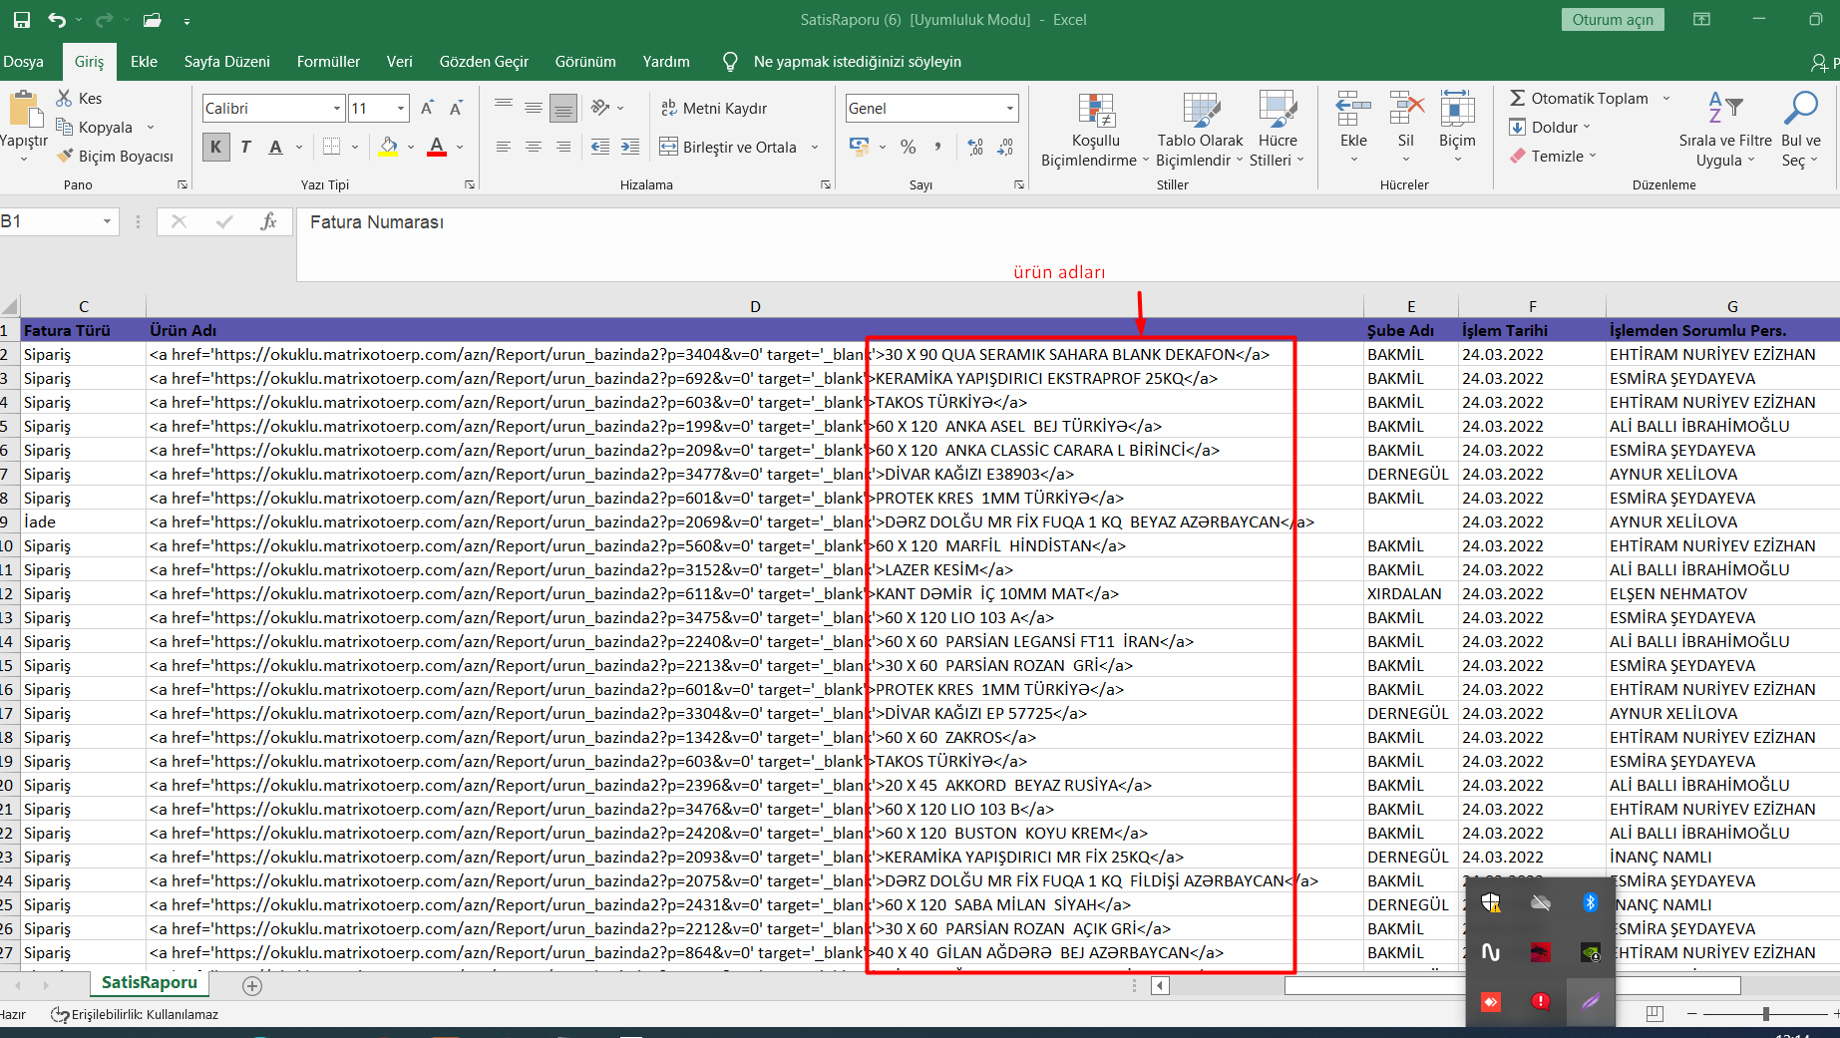Click the Save icon in title bar
This screenshot has width=1840, height=1038.
coord(22,20)
